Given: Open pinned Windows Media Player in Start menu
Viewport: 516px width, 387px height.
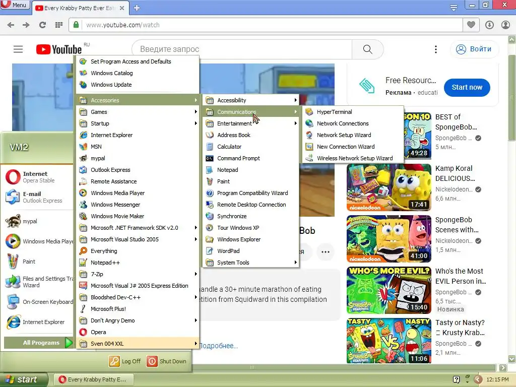Looking at the screenshot, I should coord(39,241).
